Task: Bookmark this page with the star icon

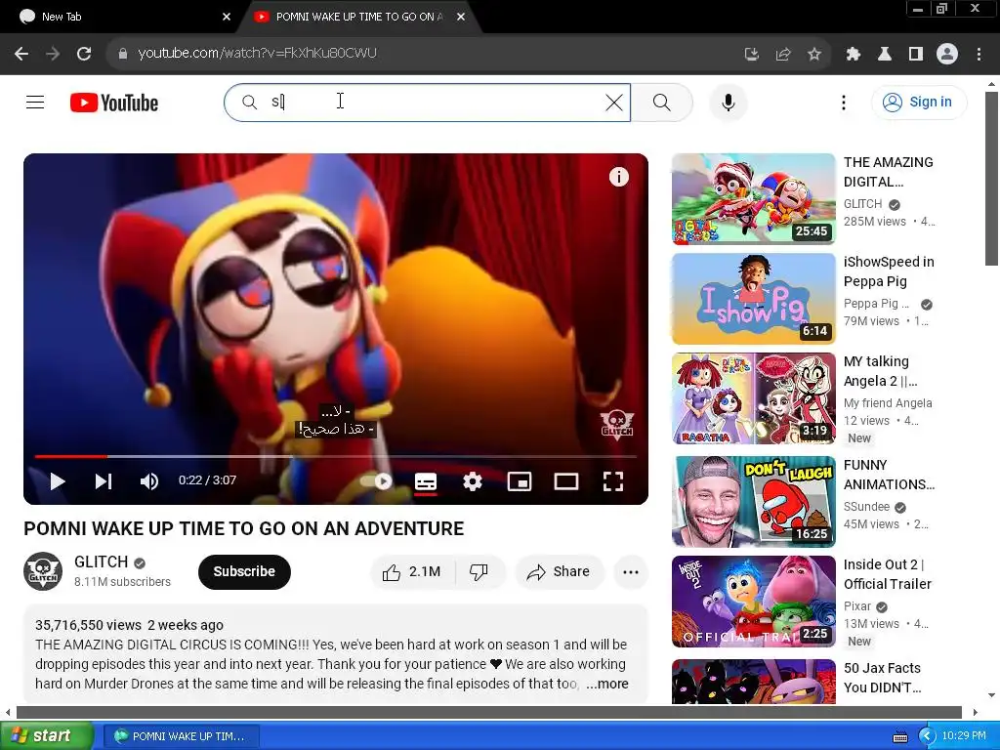Action: 814,55
